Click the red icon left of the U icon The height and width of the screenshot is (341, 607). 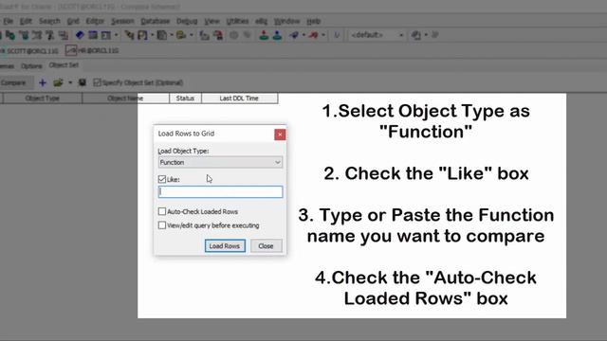click(313, 35)
